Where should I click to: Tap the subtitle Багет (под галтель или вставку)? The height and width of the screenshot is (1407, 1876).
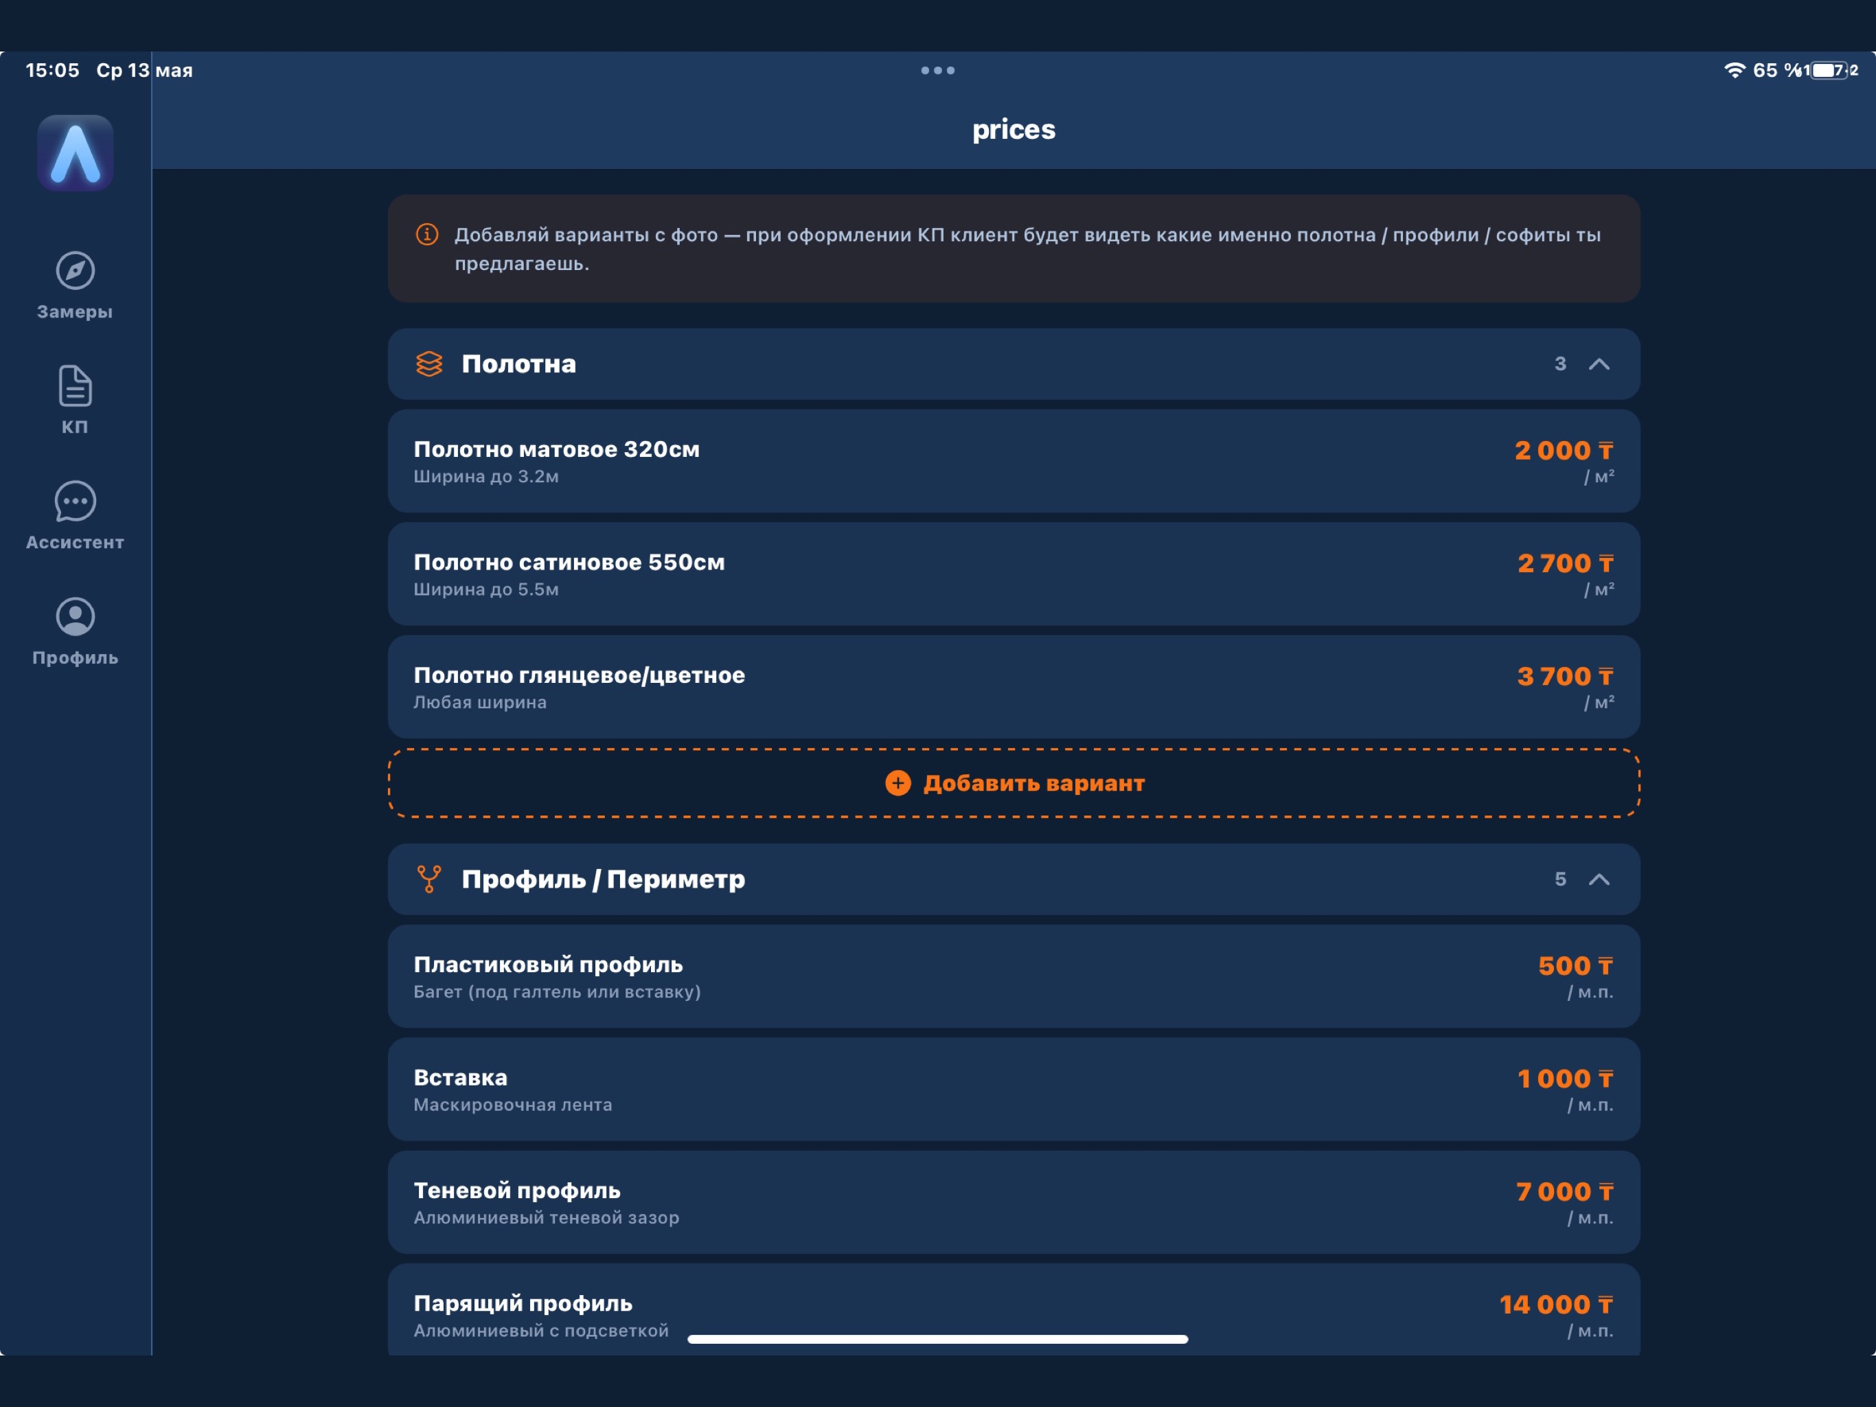(557, 992)
